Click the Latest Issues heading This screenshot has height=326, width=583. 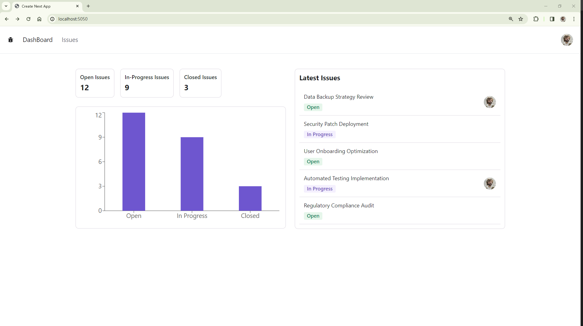[320, 78]
